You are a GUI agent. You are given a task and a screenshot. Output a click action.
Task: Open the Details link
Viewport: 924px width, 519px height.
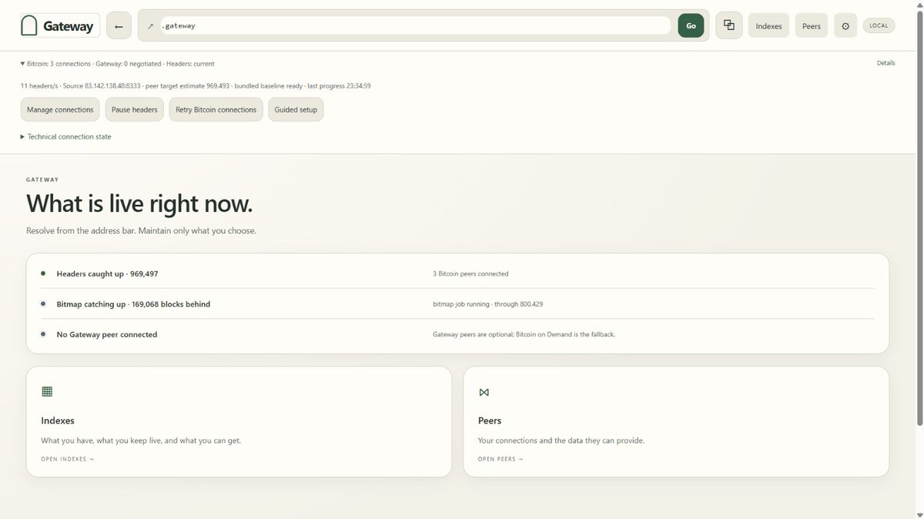(885, 63)
